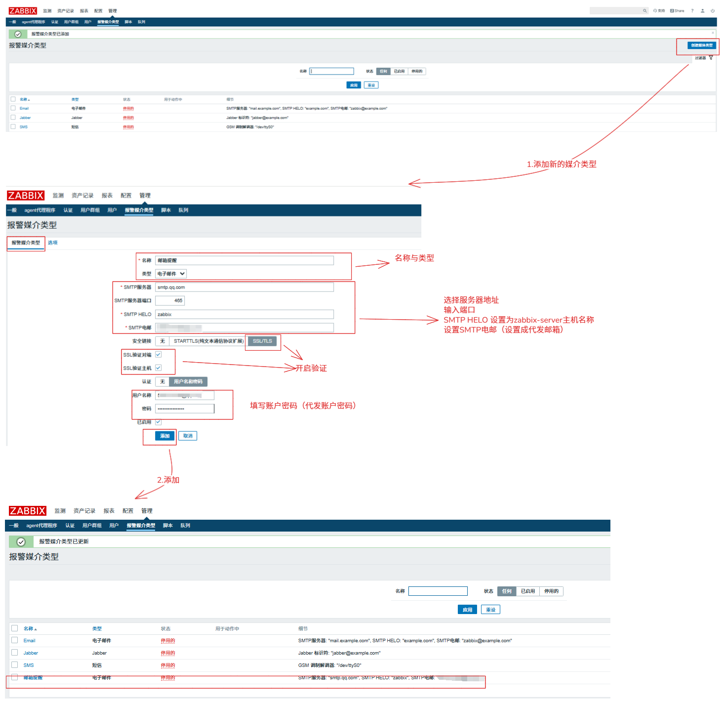Open 脚本 submenu in the bottom screenshot
The height and width of the screenshot is (703, 724).
pos(168,526)
